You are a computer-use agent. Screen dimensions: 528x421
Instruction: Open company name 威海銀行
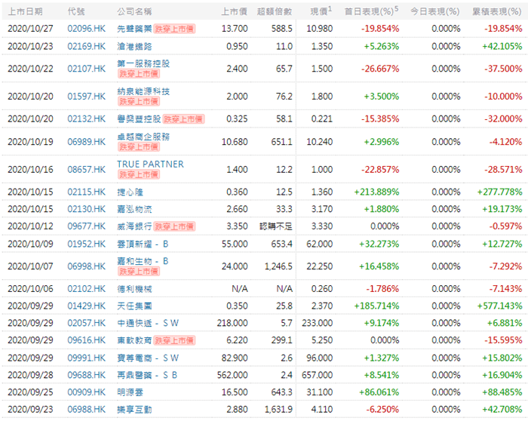coord(134,226)
